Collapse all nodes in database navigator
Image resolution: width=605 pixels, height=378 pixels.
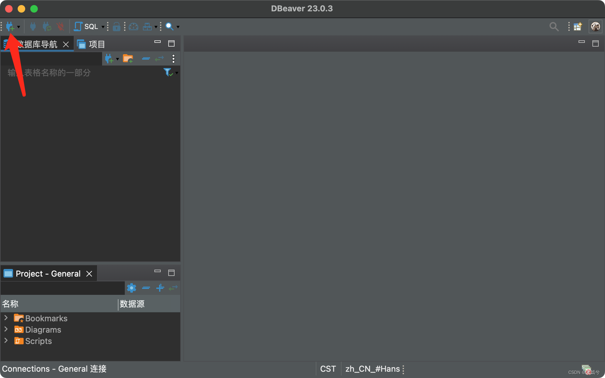pyautogui.click(x=146, y=59)
